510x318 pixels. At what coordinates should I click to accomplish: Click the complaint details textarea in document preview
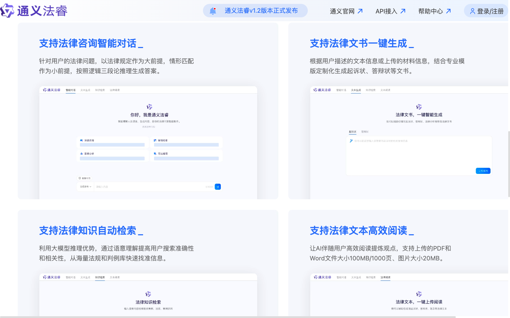click(x=419, y=155)
